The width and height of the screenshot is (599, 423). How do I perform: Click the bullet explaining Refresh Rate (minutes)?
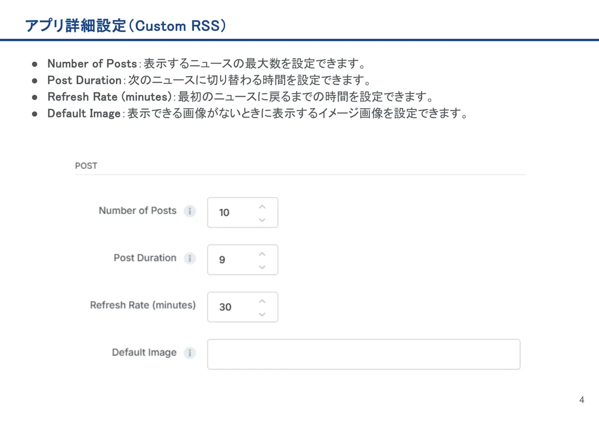tap(232, 96)
